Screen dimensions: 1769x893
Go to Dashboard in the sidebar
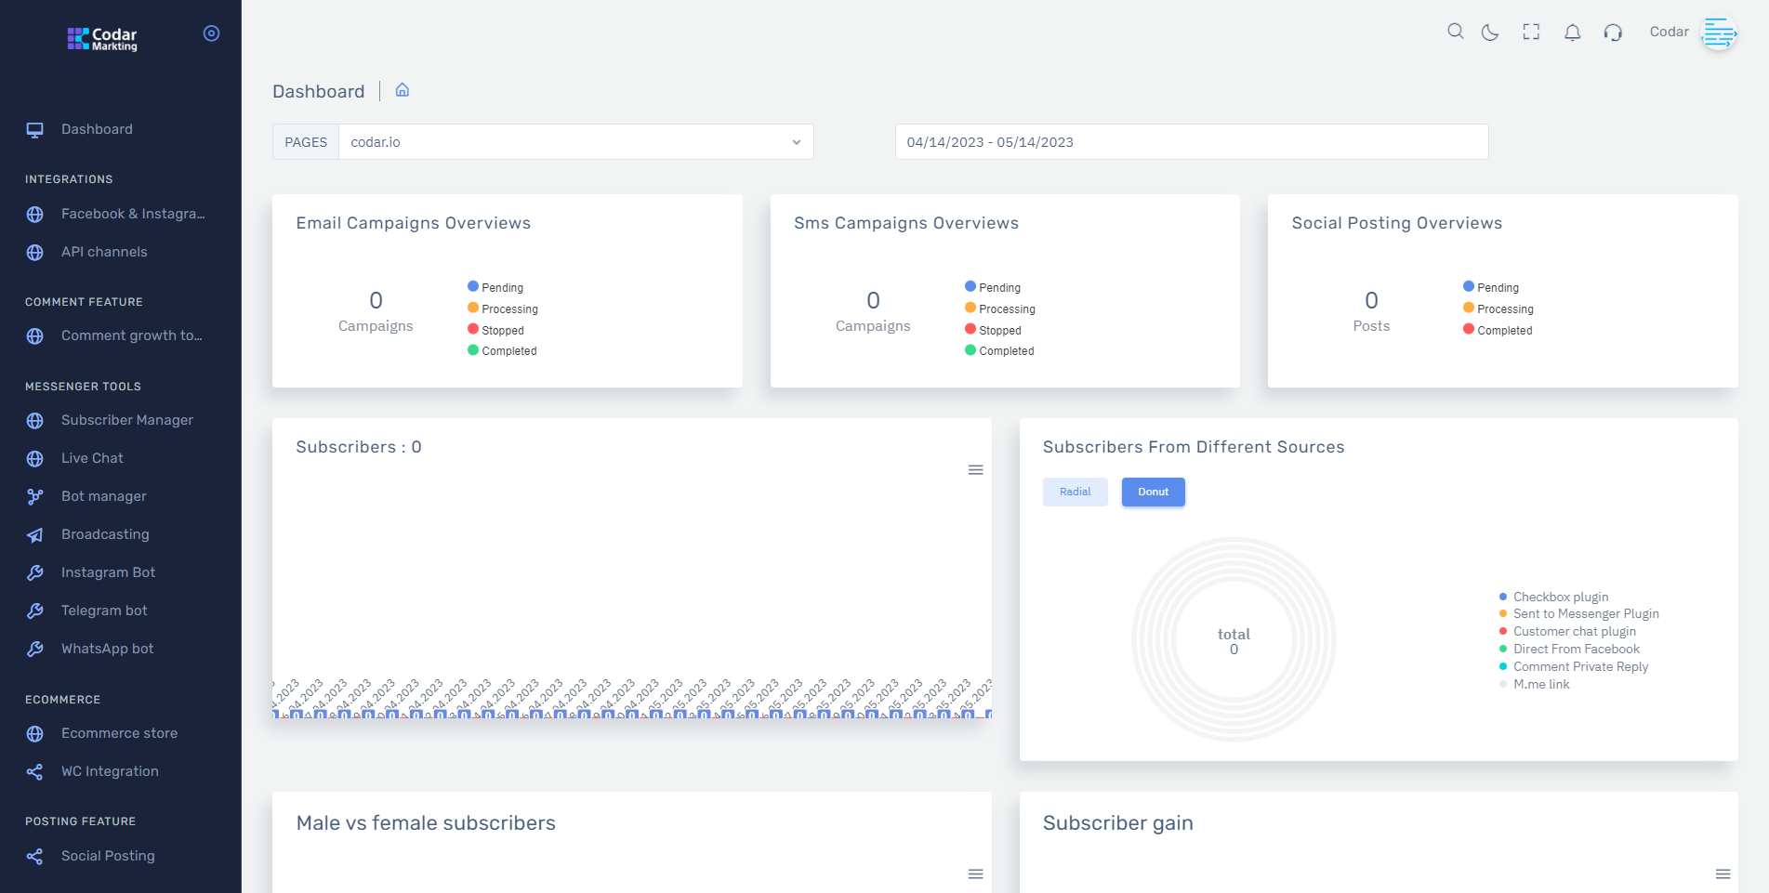97,129
